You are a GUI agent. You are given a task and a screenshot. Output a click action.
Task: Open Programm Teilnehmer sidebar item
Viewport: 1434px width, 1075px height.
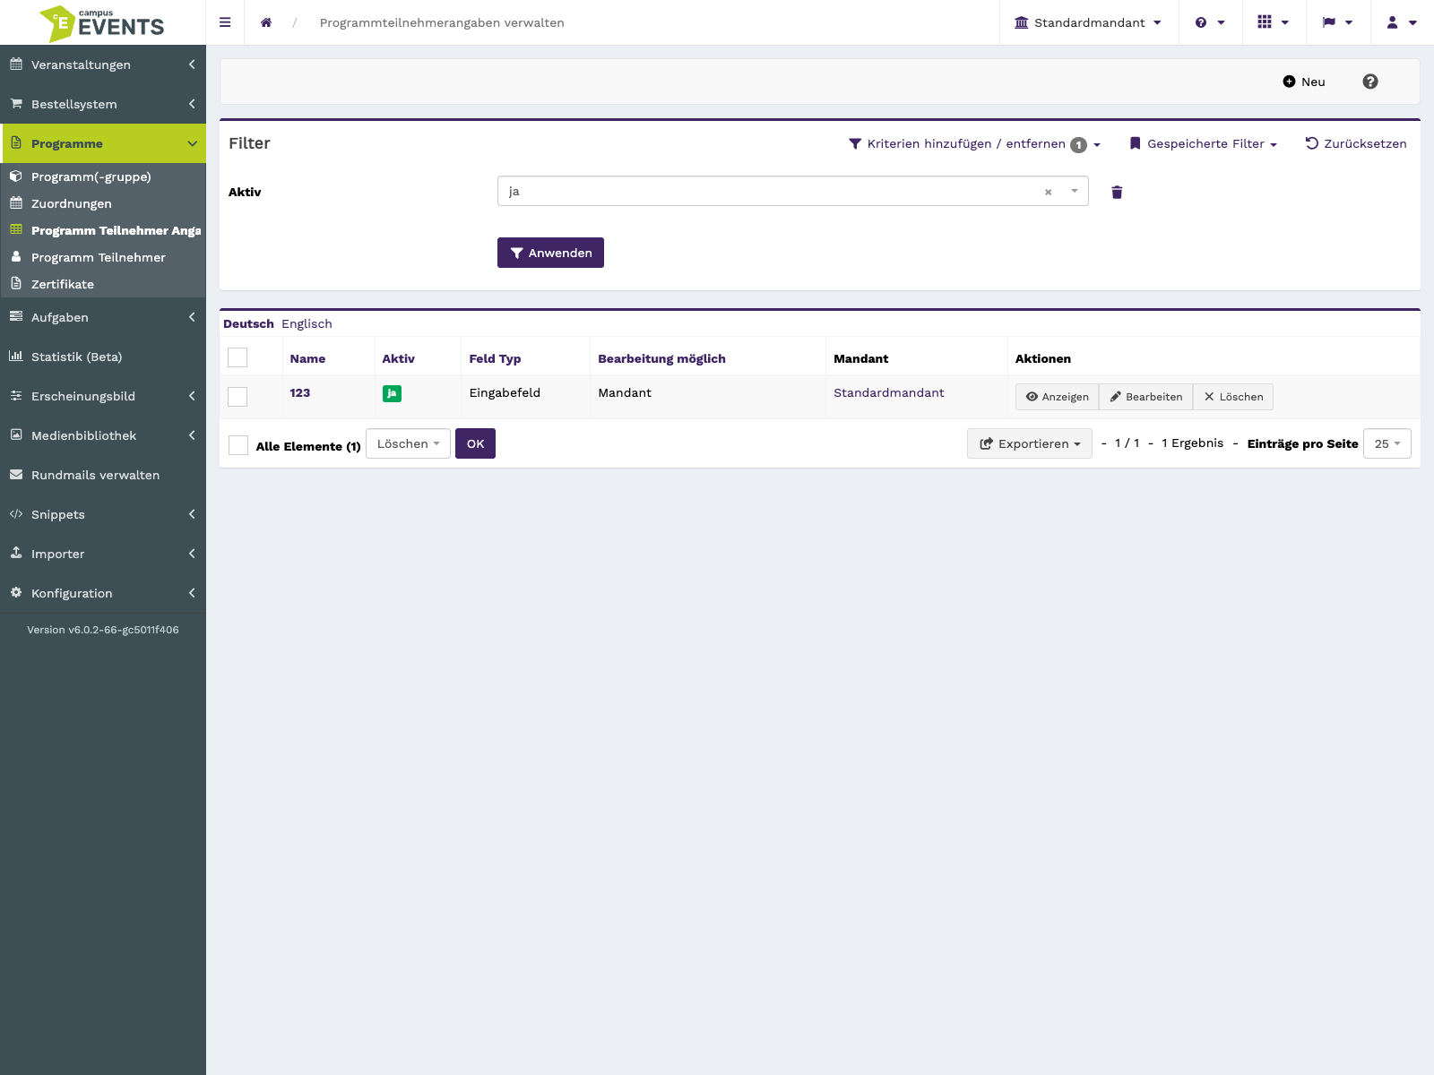click(x=103, y=257)
